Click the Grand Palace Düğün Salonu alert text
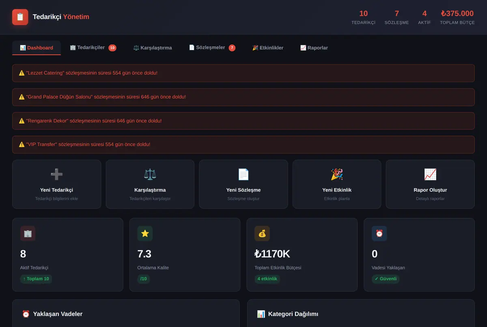This screenshot has height=327, width=487. point(106,97)
